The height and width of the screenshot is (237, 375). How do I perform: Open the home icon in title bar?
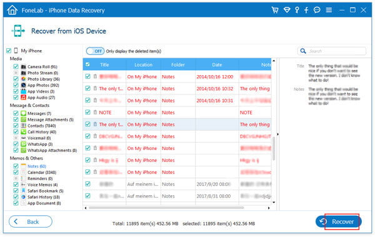tap(12, 10)
